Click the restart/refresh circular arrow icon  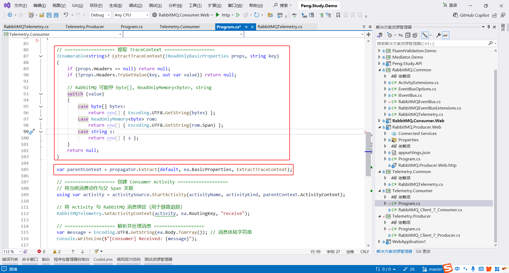[256, 15]
